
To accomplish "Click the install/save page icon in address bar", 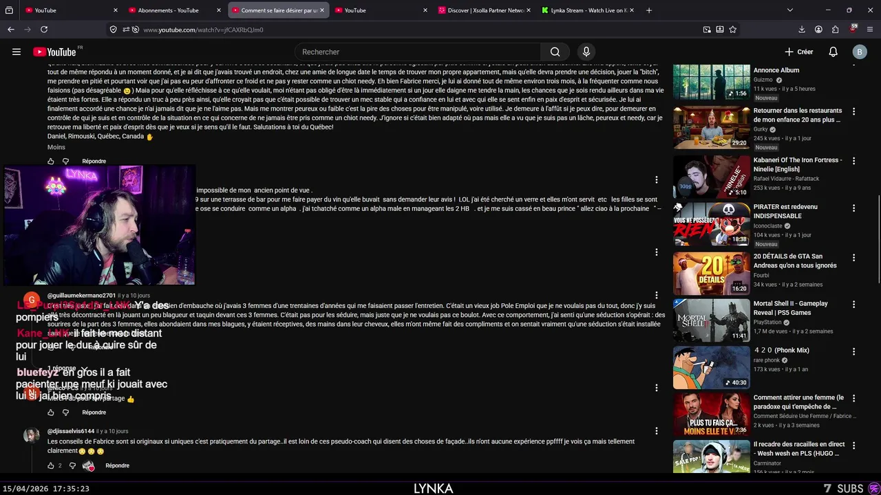I will (x=720, y=30).
